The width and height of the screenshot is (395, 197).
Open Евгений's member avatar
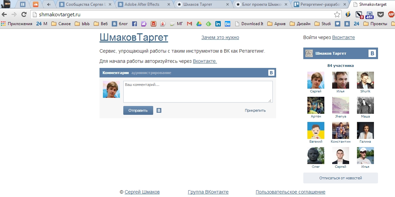click(316, 130)
